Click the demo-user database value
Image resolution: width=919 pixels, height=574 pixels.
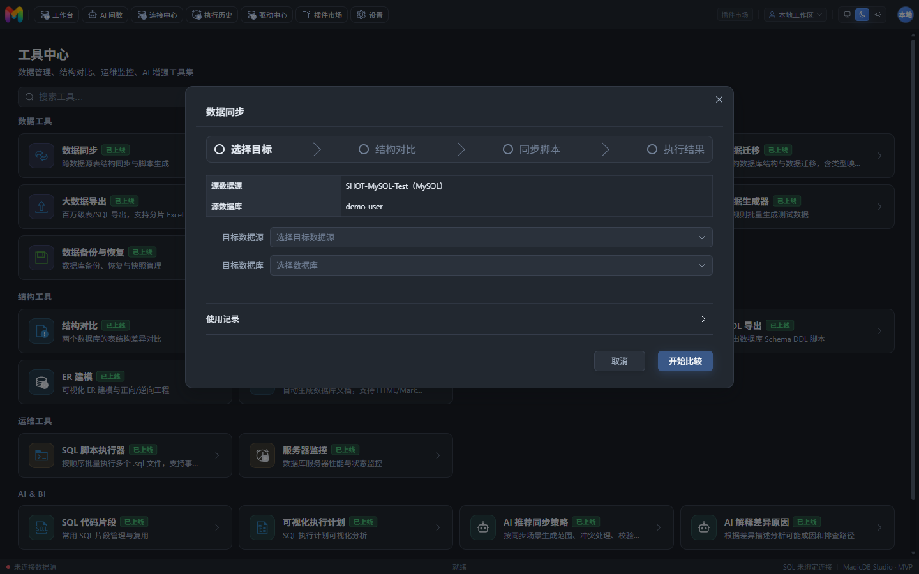[x=364, y=207]
